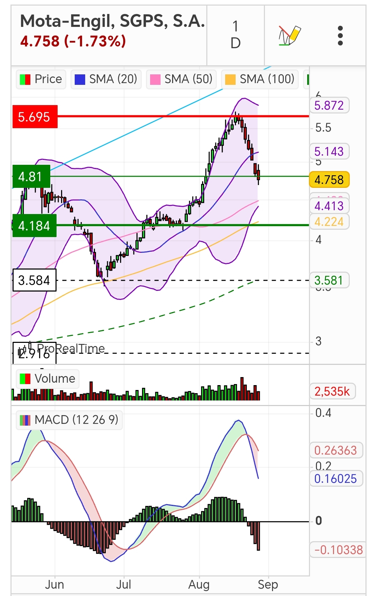Select the 3.584 dashed level label
This screenshot has height=596, width=377.
(34, 280)
